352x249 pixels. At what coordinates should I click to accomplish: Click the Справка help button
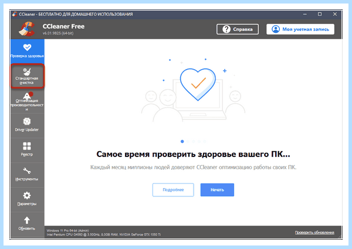(x=238, y=29)
